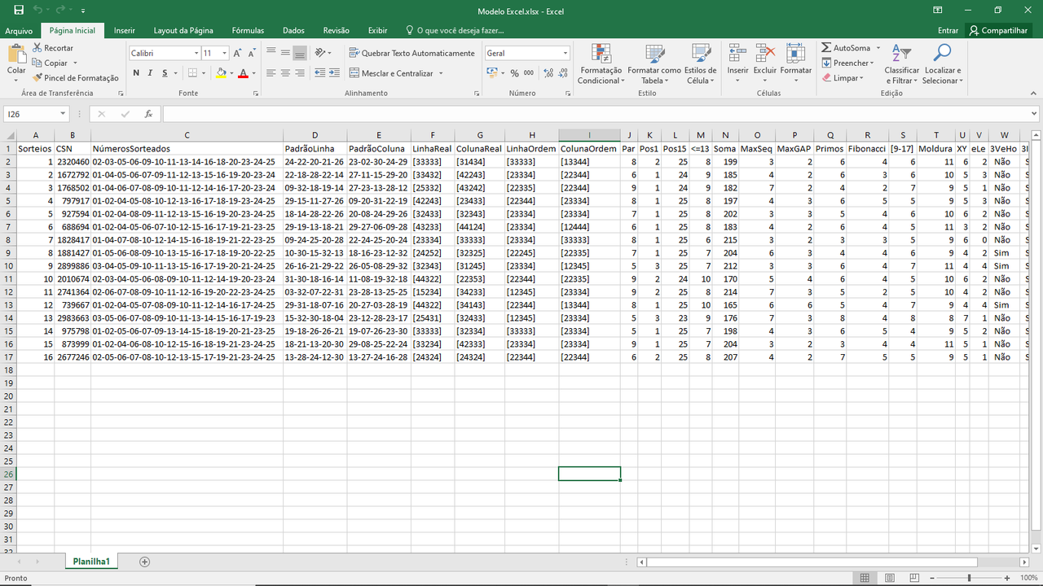Viewport: 1043px width, 586px height.
Task: Expand the AutoSoma dropdown arrow
Action: pos(878,48)
